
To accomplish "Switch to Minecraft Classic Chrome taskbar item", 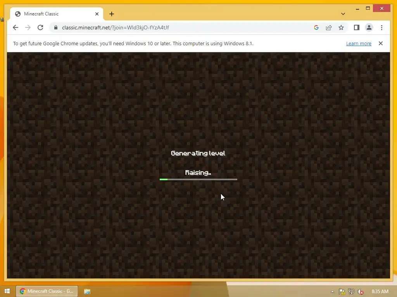I will (x=47, y=291).
